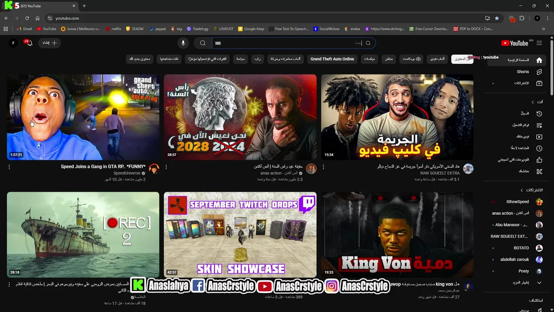Select the Grand Theft Auto Online chip

click(332, 59)
